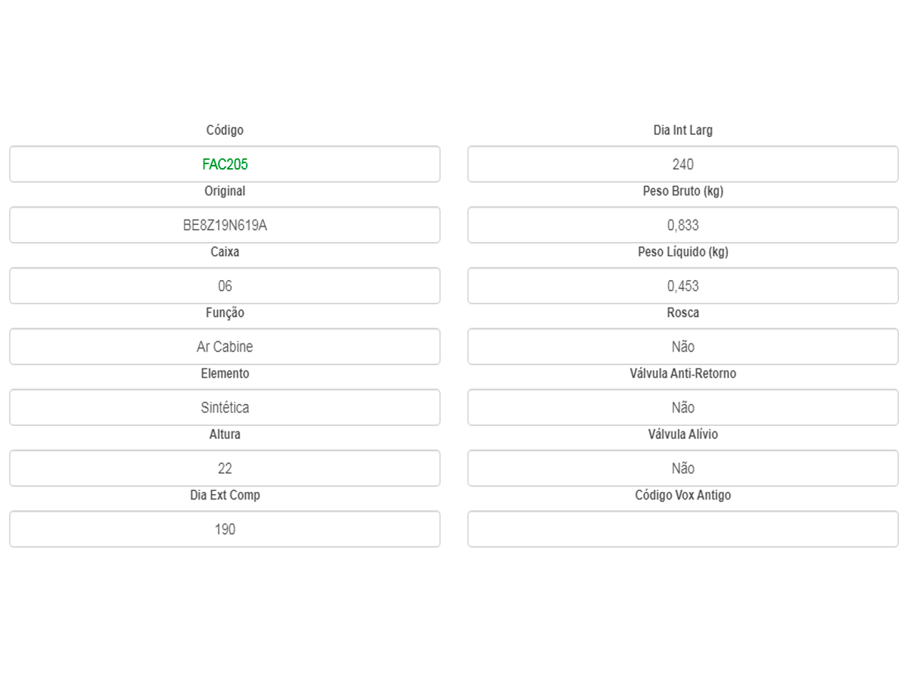Select the Altura field with value 22
Image resolution: width=908 pixels, height=681 pixels.
[x=225, y=468]
